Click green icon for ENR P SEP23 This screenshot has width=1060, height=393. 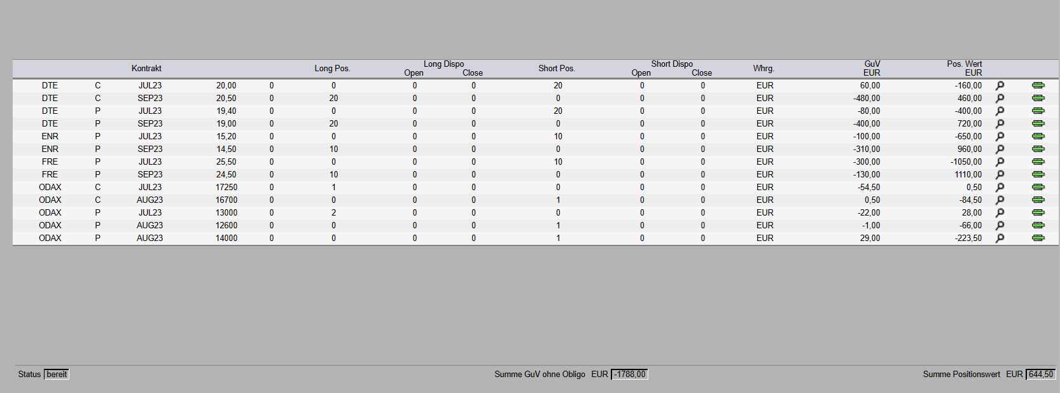click(x=1038, y=149)
